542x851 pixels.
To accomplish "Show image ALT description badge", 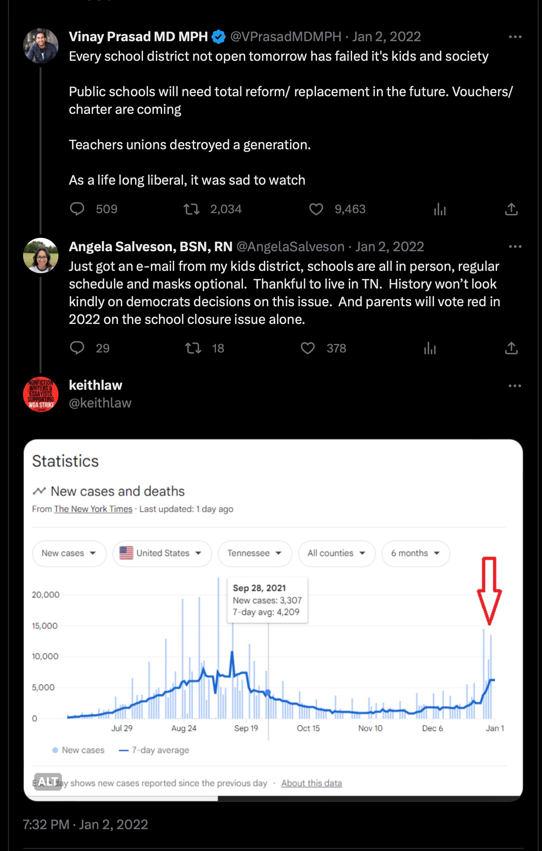I will (48, 781).
